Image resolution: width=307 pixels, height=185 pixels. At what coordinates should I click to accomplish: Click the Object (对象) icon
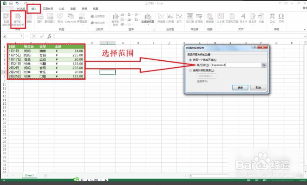coord(261,19)
